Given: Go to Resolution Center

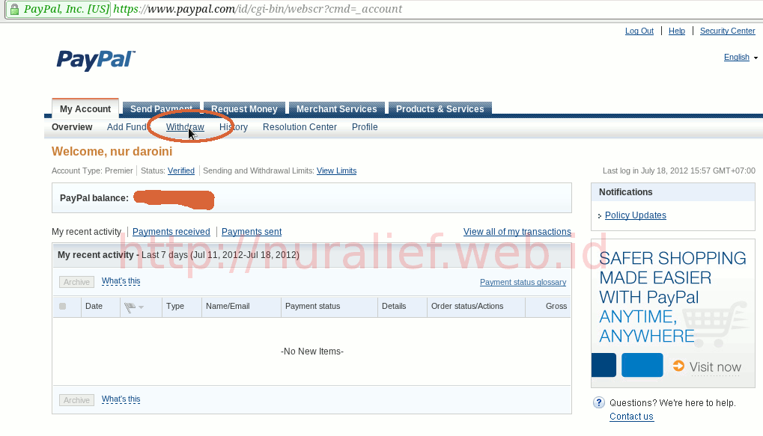Looking at the screenshot, I should coord(300,127).
